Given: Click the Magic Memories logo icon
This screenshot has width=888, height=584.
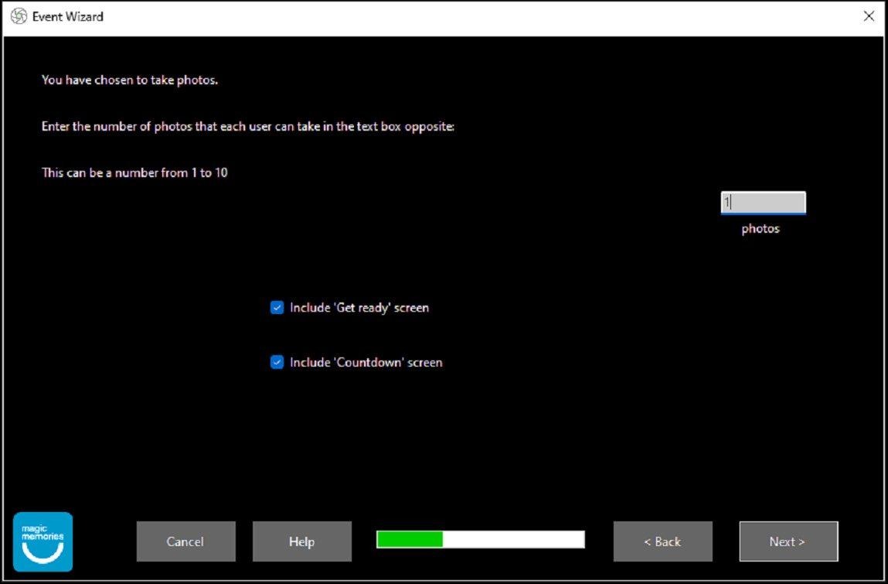Looking at the screenshot, I should click(x=43, y=541).
